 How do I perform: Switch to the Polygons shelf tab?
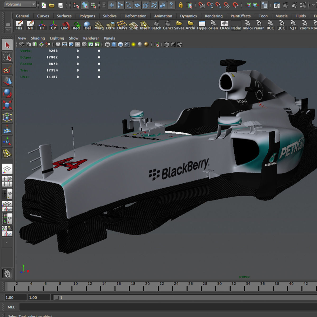87,16
